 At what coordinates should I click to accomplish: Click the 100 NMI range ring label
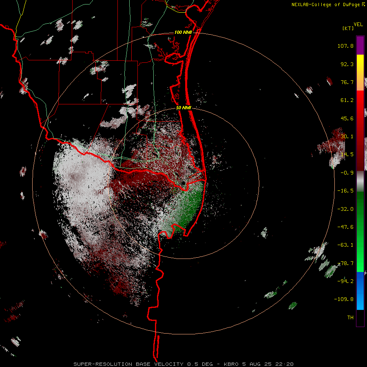coord(183,32)
